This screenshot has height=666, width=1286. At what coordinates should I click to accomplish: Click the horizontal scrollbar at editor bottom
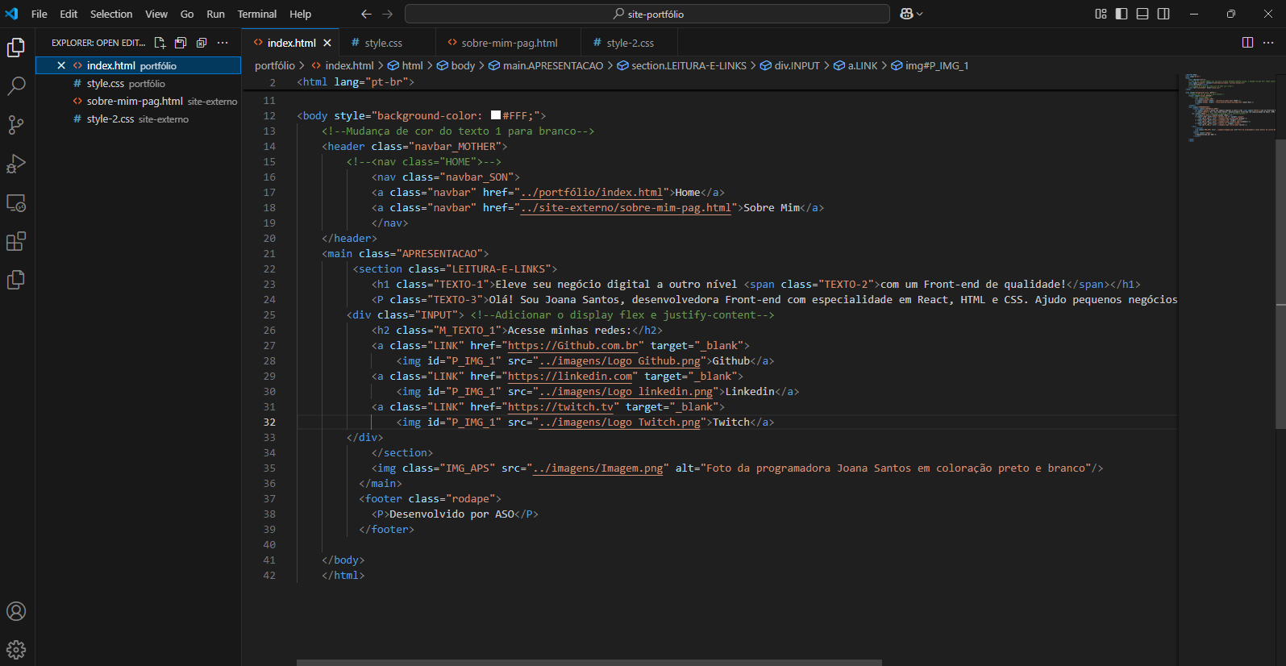[x=589, y=663]
